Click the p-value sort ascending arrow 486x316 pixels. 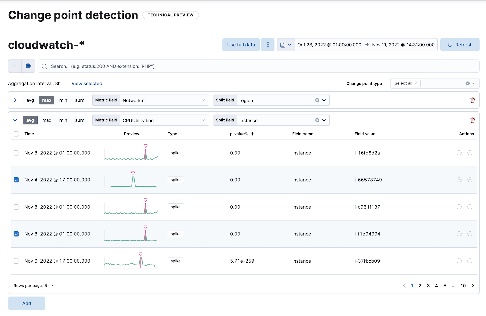tap(253, 134)
